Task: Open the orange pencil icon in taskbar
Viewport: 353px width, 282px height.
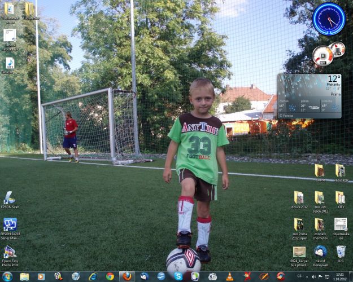Action: coord(264,277)
